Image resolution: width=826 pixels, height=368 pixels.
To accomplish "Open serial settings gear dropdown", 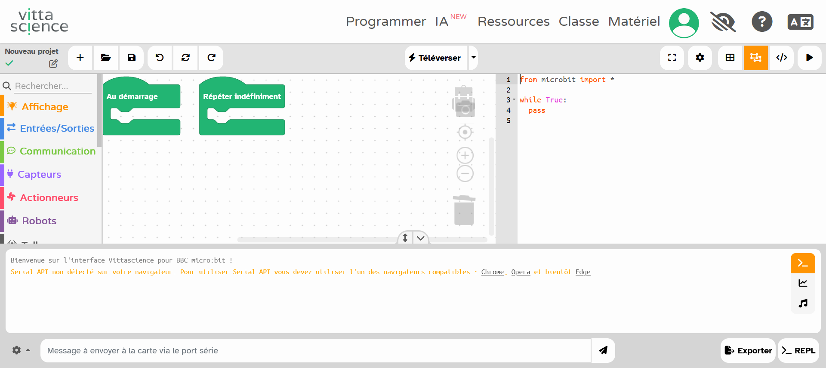I will pyautogui.click(x=21, y=350).
